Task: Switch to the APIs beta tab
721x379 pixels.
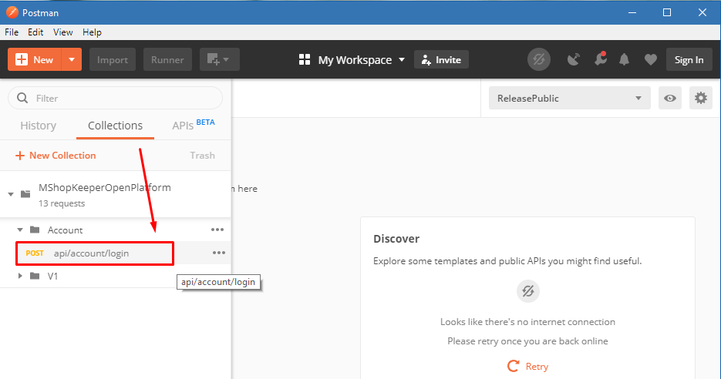Action: pyautogui.click(x=193, y=125)
